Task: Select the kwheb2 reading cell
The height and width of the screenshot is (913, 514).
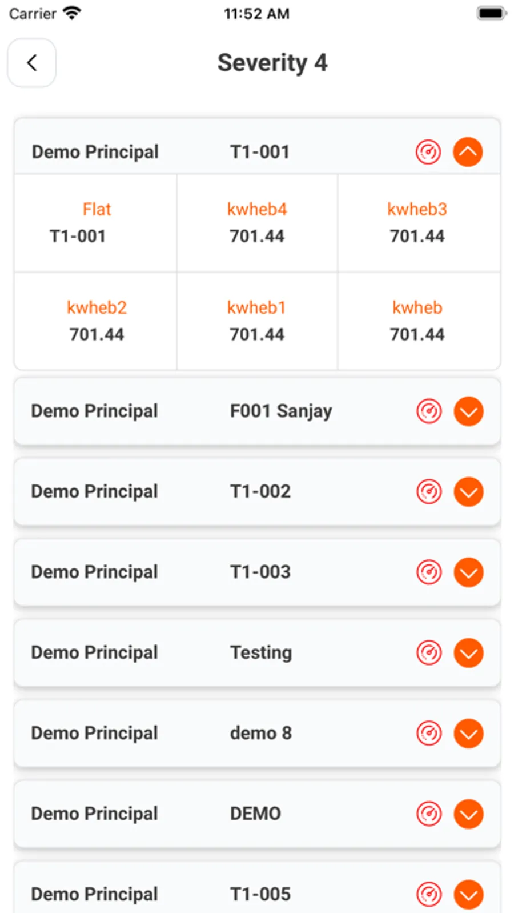Action: (x=96, y=321)
